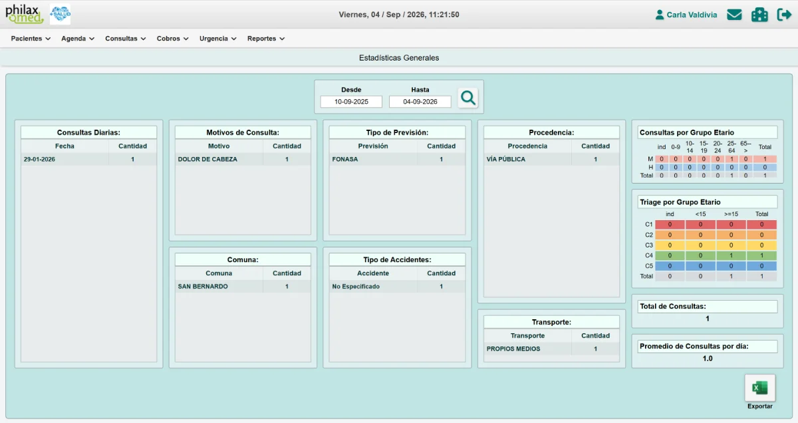Export statistics with the Excel icon
Viewport: 798px width, 423px height.
tap(759, 388)
